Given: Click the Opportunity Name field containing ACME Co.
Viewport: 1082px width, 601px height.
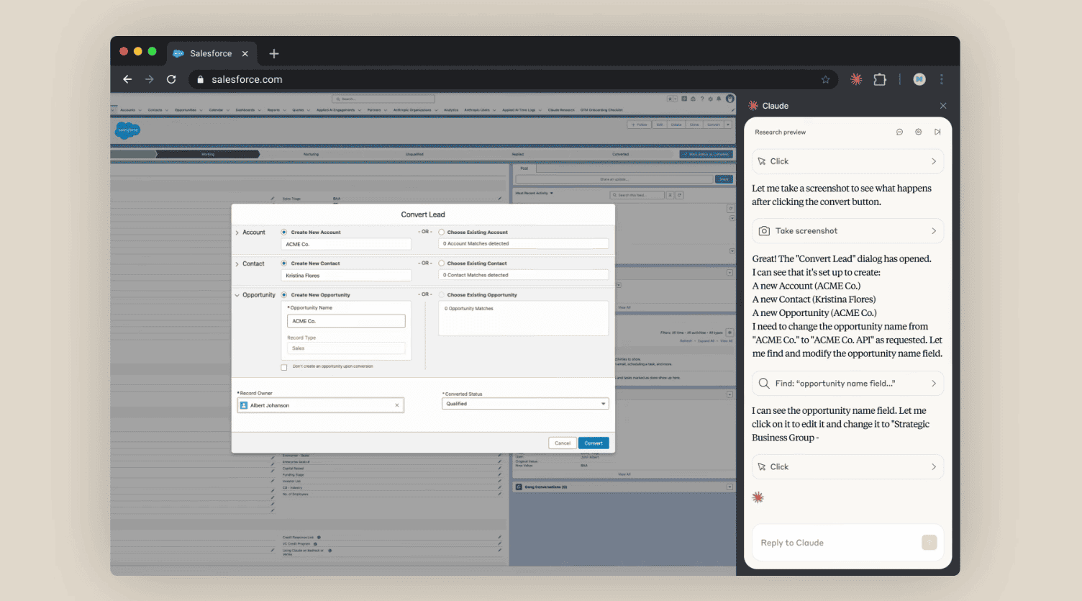Looking at the screenshot, I should tap(346, 321).
